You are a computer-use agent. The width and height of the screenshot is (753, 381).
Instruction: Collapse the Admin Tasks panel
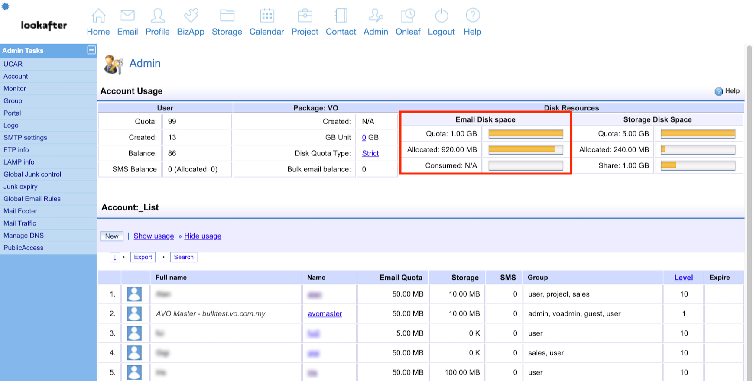(x=91, y=50)
